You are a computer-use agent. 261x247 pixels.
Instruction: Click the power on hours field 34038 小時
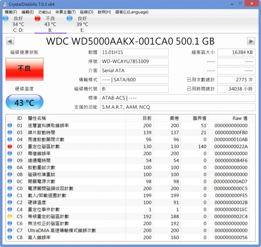pyautogui.click(x=236, y=89)
